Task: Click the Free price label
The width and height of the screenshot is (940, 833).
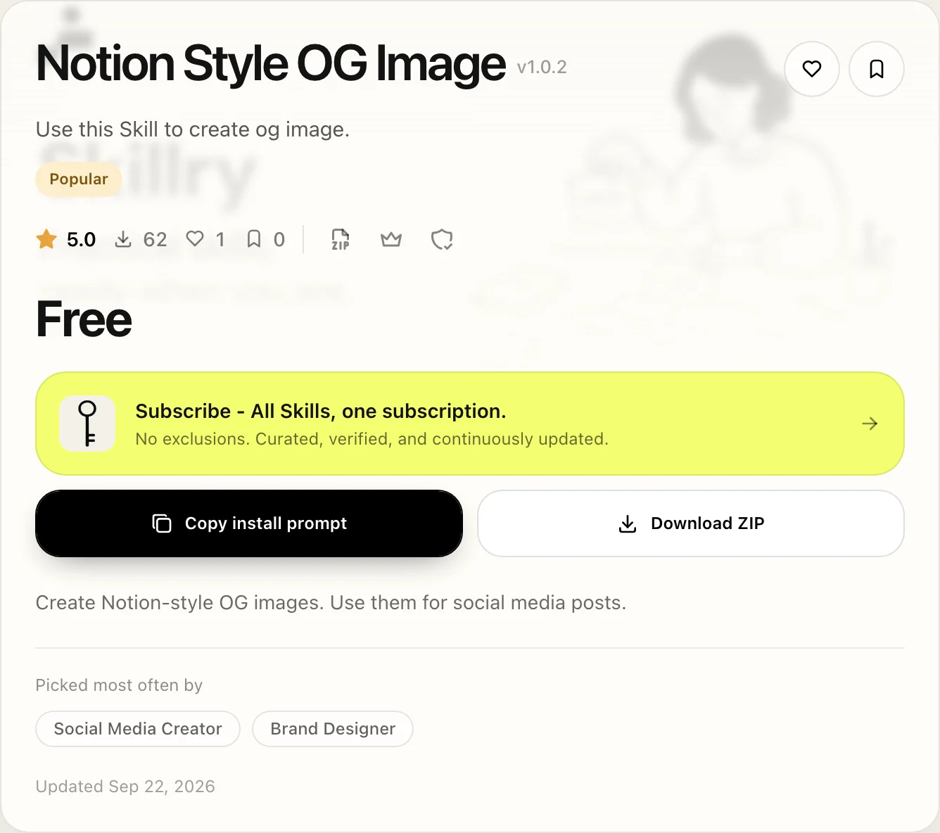Action: pos(84,319)
